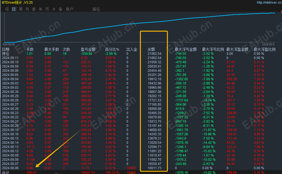Click the 最大浮亏金额 column header
This screenshot has width=282, height=174.
186,49
